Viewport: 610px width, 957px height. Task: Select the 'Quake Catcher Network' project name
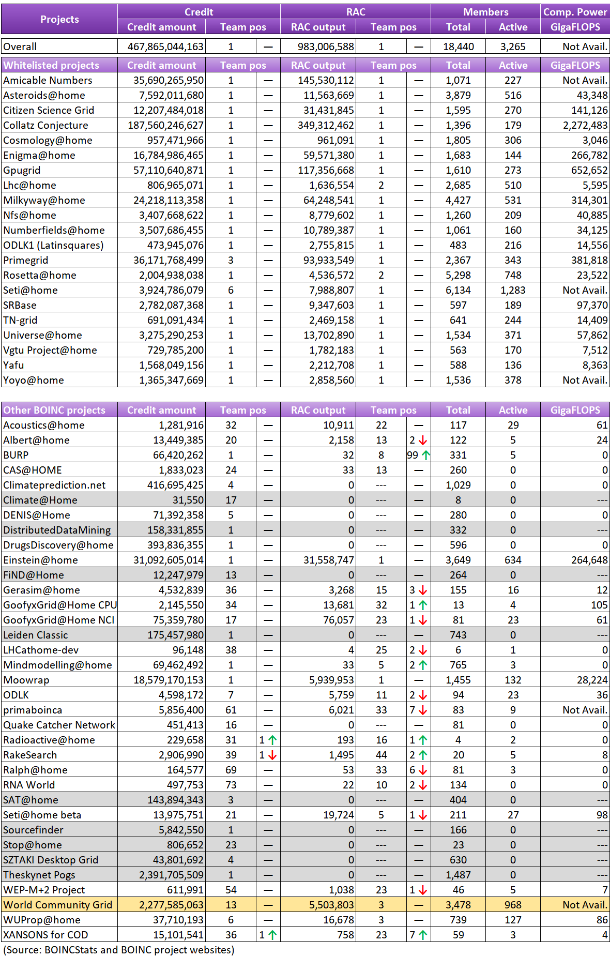click(x=59, y=725)
